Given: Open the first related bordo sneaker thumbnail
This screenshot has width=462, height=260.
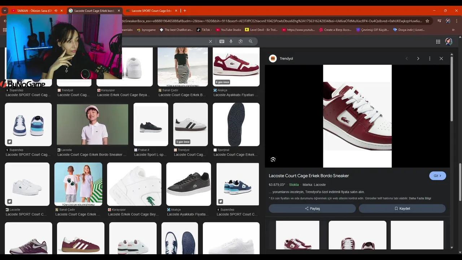Looking at the screenshot, I should click(x=297, y=235).
